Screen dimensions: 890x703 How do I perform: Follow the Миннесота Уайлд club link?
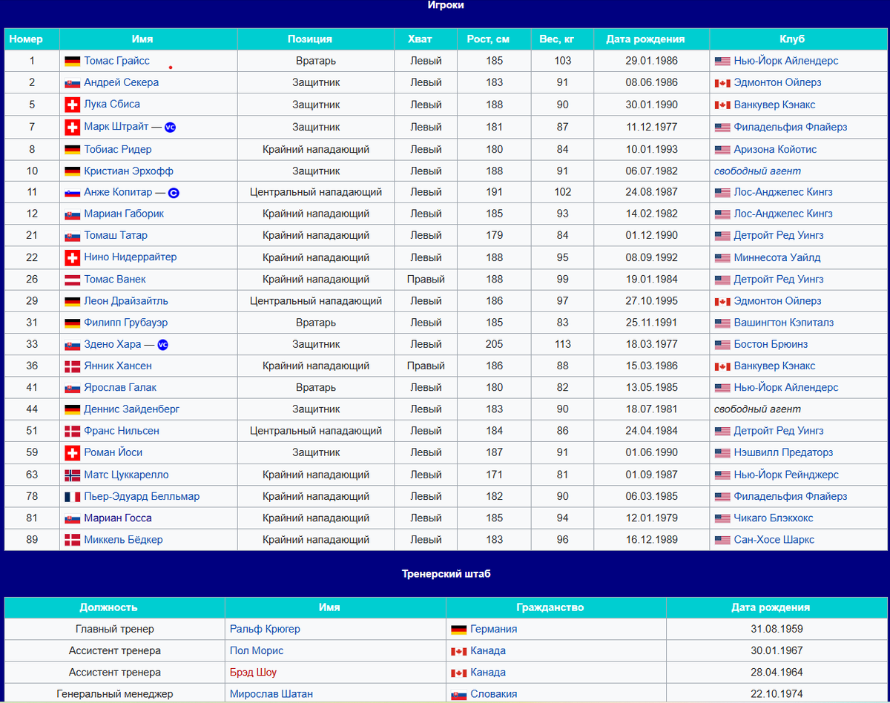point(777,258)
